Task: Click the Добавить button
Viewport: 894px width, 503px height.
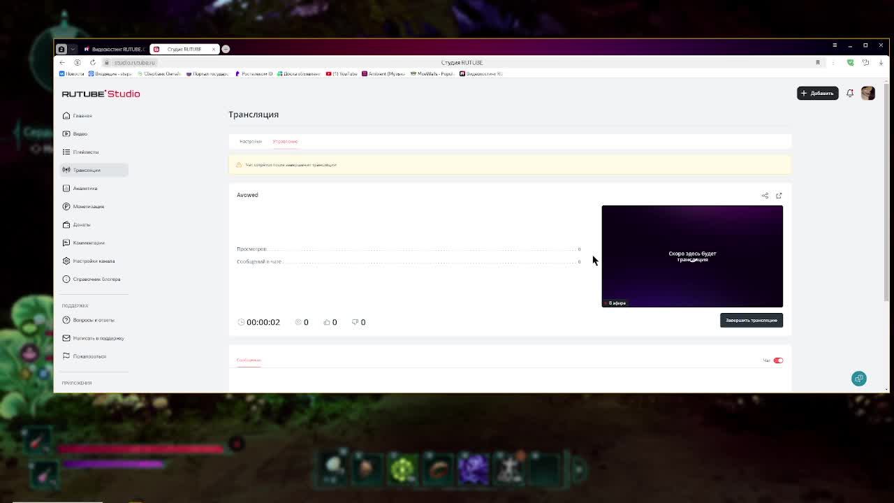Action: (817, 93)
